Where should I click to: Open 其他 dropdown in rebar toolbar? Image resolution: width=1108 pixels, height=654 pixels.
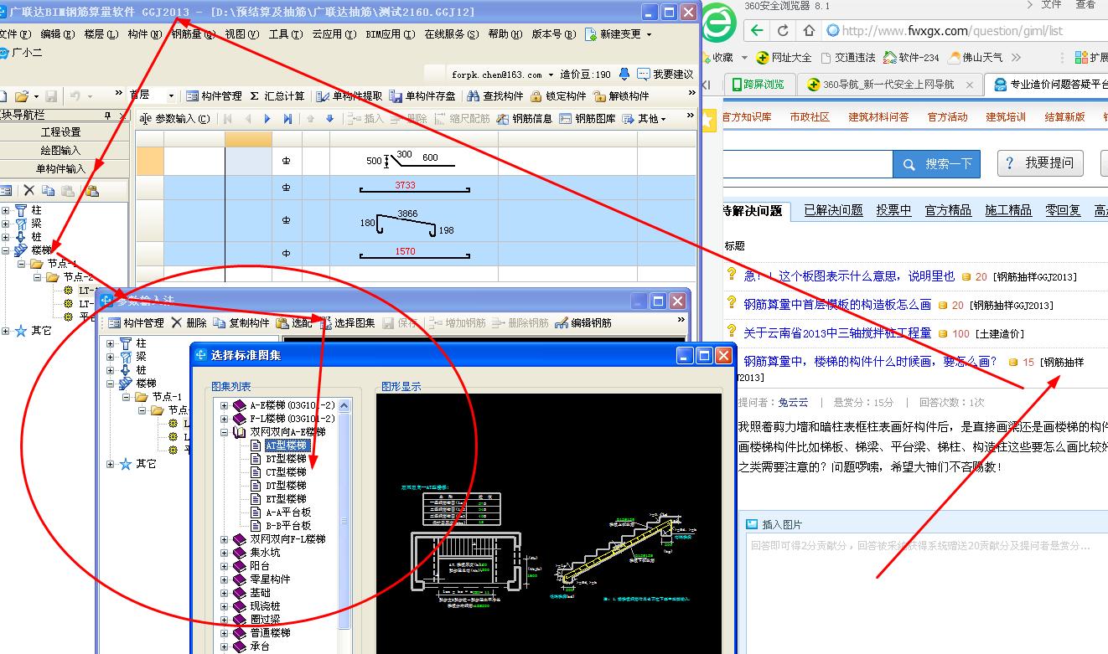click(x=645, y=119)
